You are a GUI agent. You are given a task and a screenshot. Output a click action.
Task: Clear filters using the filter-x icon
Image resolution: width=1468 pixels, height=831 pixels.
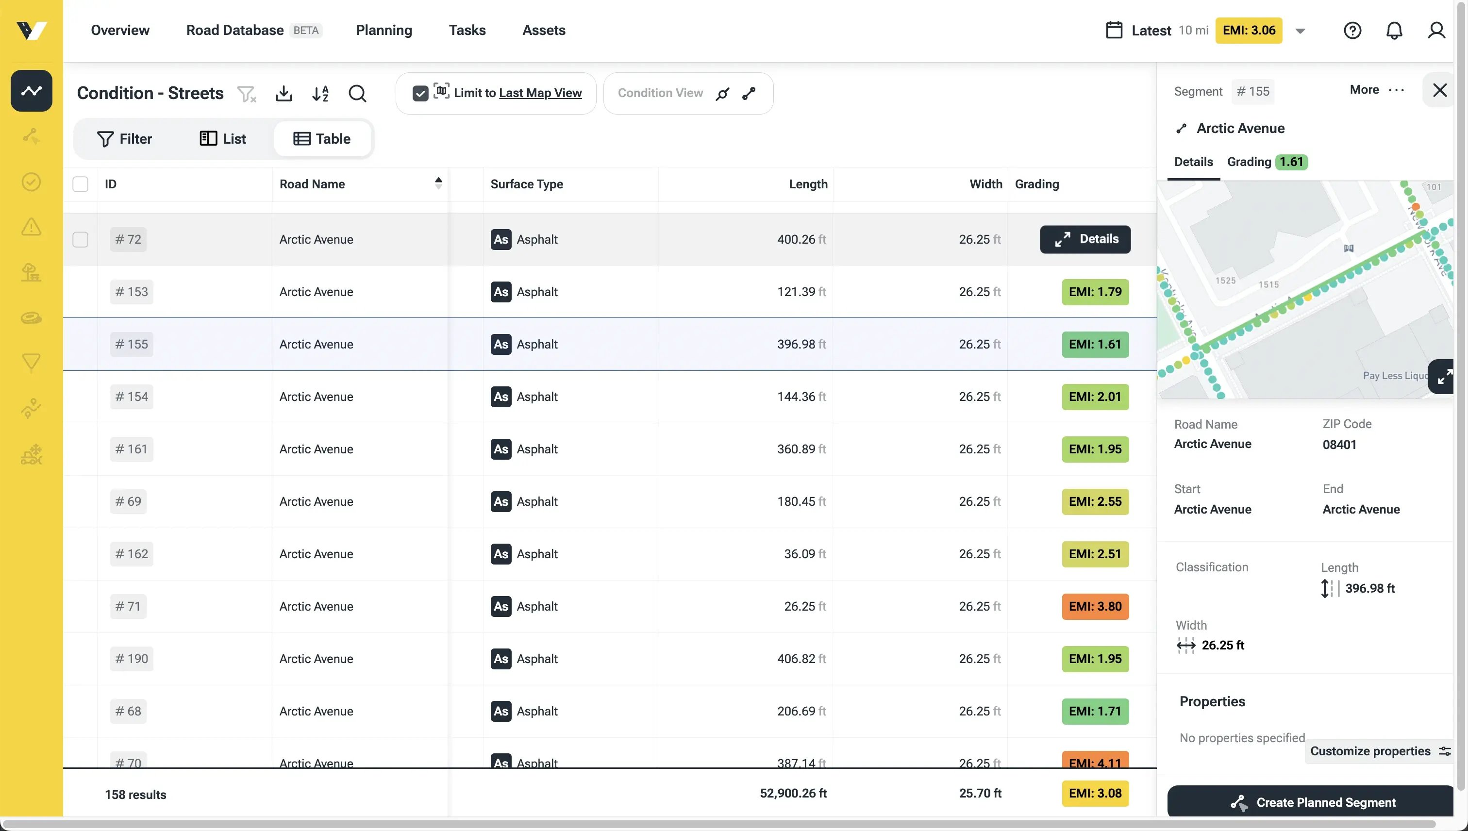(x=247, y=94)
